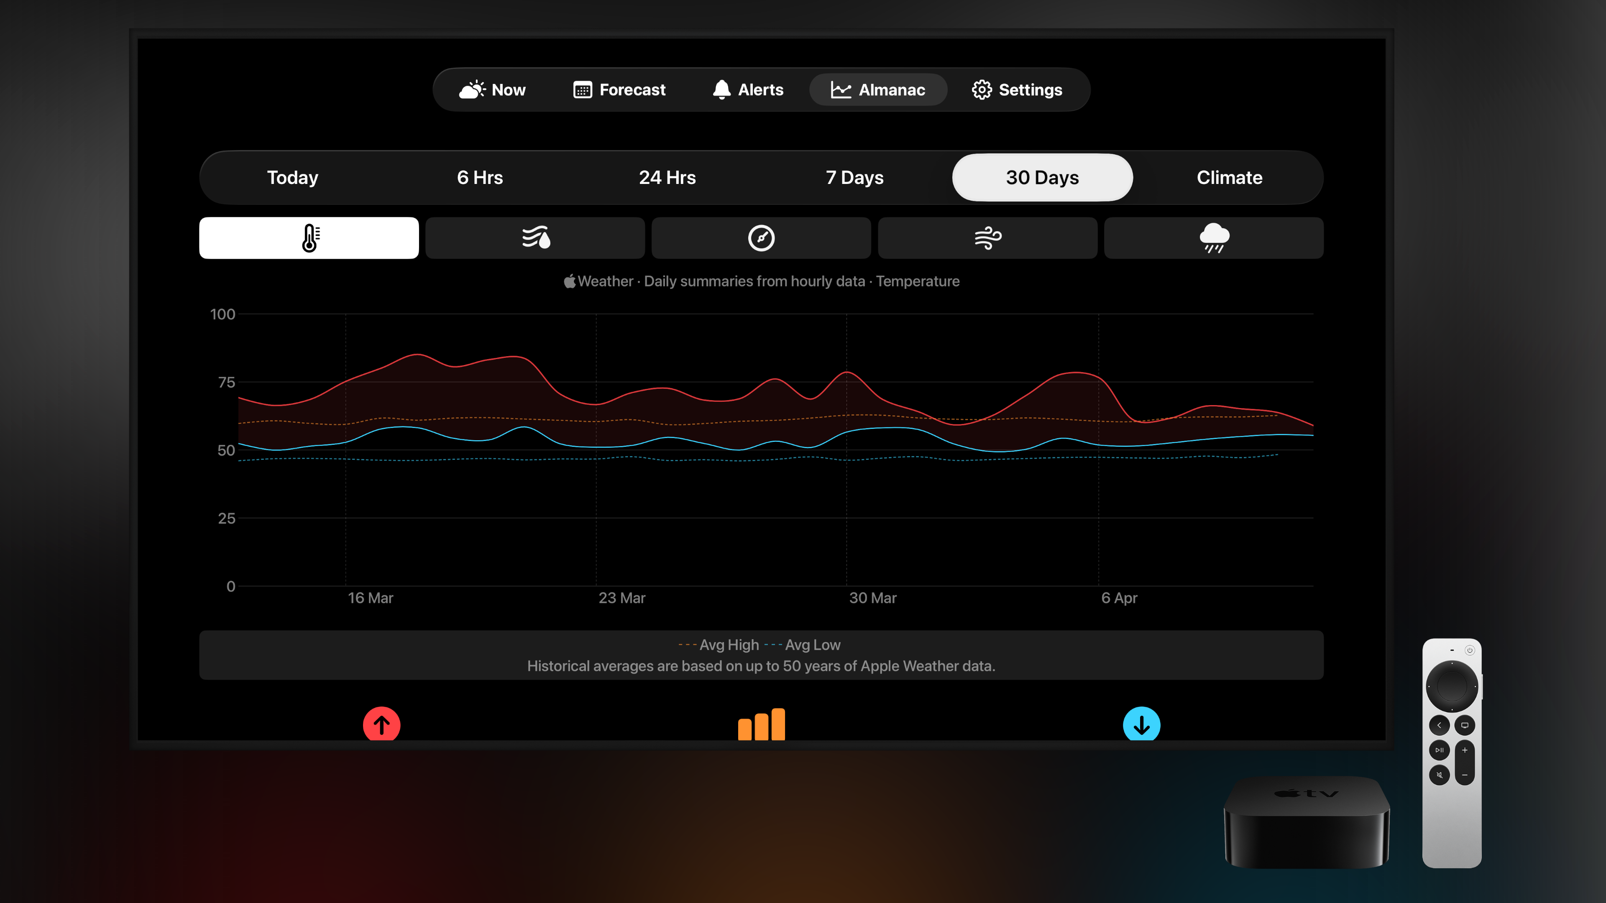The height and width of the screenshot is (903, 1606).
Task: Choose the 24 Hrs range
Action: 667,178
